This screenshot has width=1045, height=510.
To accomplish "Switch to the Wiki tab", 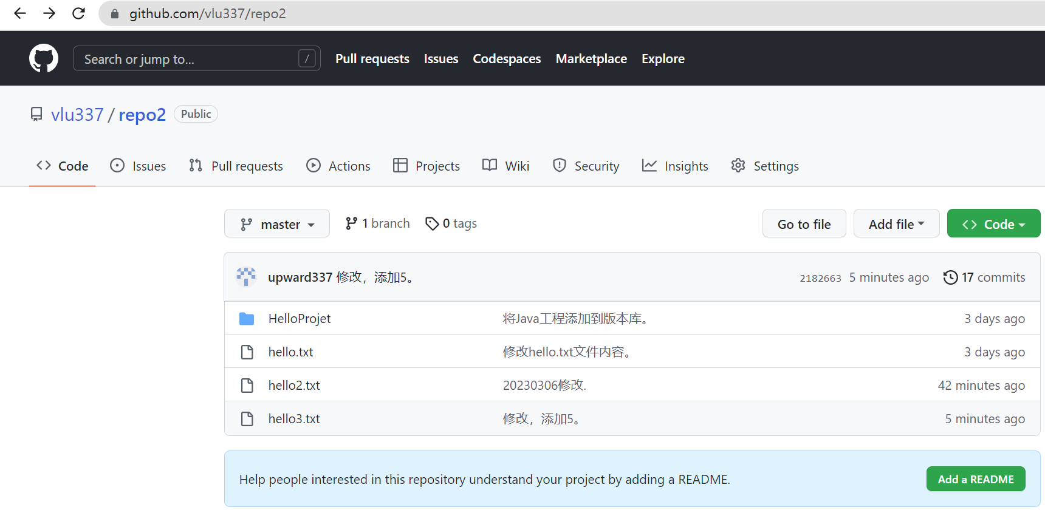I will 506,166.
